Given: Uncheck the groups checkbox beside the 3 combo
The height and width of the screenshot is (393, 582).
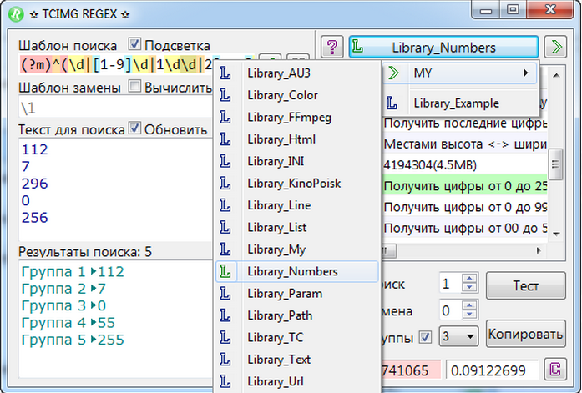Looking at the screenshot, I should (425, 337).
